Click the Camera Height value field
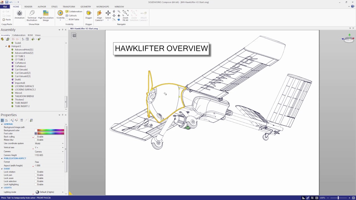 (x=49, y=155)
